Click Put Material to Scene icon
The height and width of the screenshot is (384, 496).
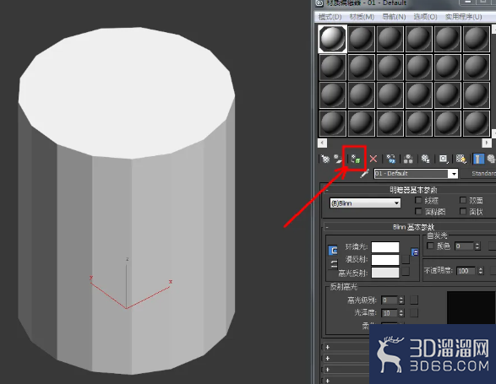tap(338, 159)
